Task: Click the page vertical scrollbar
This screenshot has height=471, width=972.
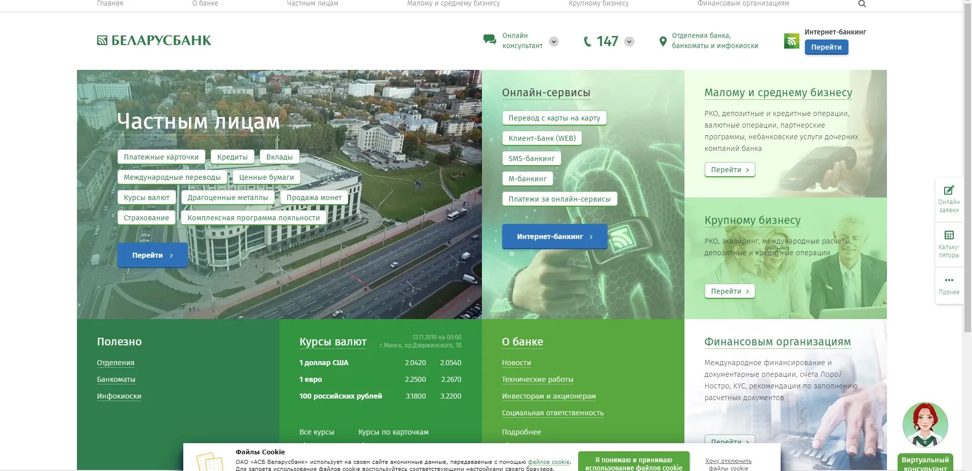Action: click(x=967, y=167)
